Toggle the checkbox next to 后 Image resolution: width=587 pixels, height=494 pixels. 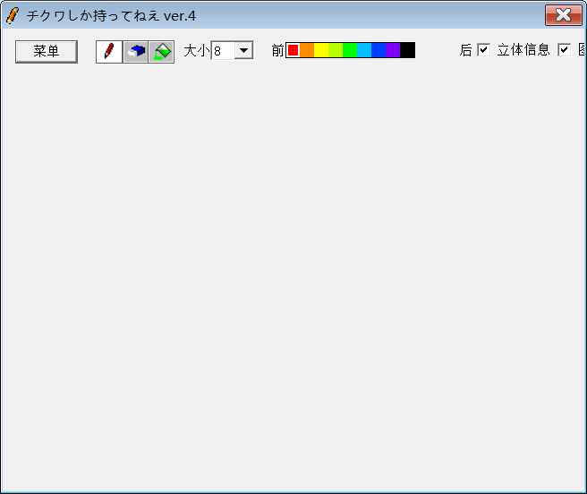(484, 50)
